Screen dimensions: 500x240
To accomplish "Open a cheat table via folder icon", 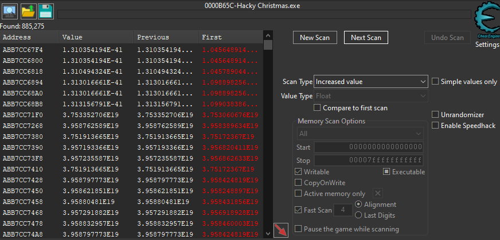I will (28, 11).
